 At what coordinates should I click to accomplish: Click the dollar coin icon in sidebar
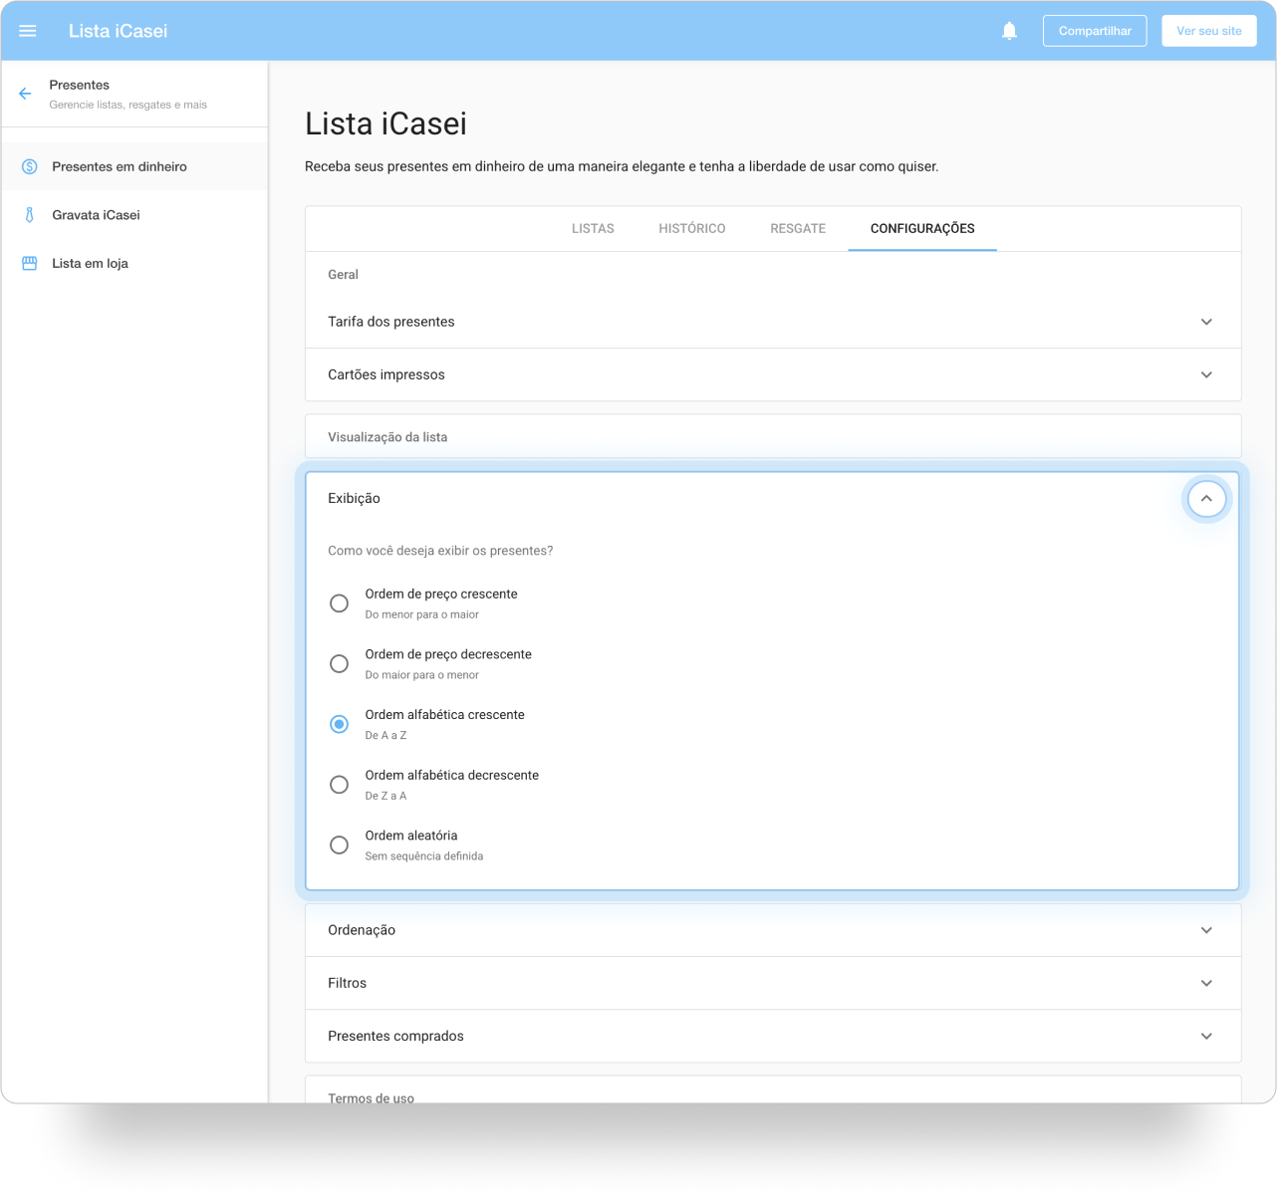(30, 166)
